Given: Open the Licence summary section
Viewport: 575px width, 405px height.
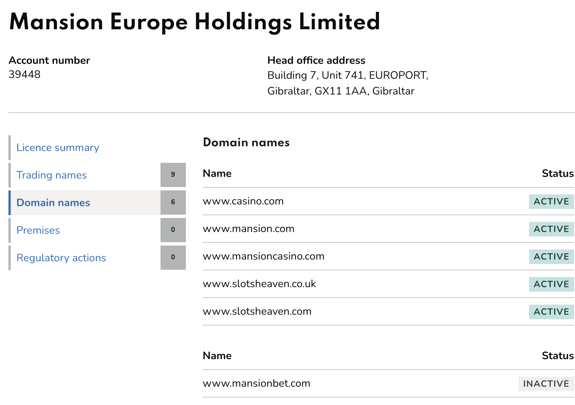Looking at the screenshot, I should tap(58, 148).
